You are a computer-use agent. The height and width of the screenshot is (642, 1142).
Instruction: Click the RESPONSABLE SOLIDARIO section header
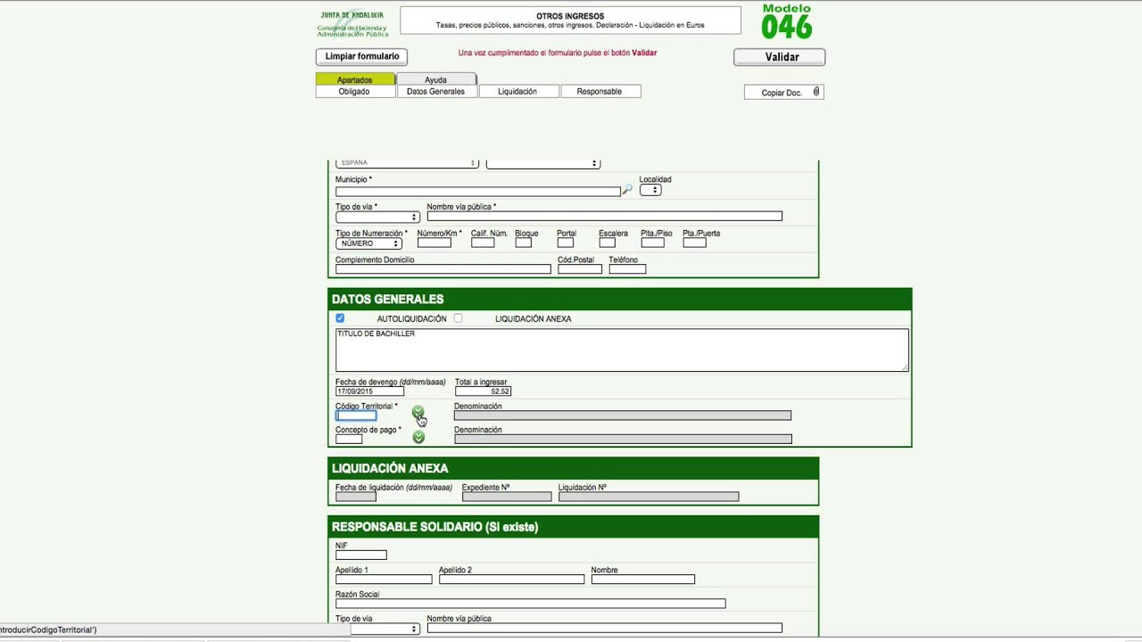(x=573, y=527)
